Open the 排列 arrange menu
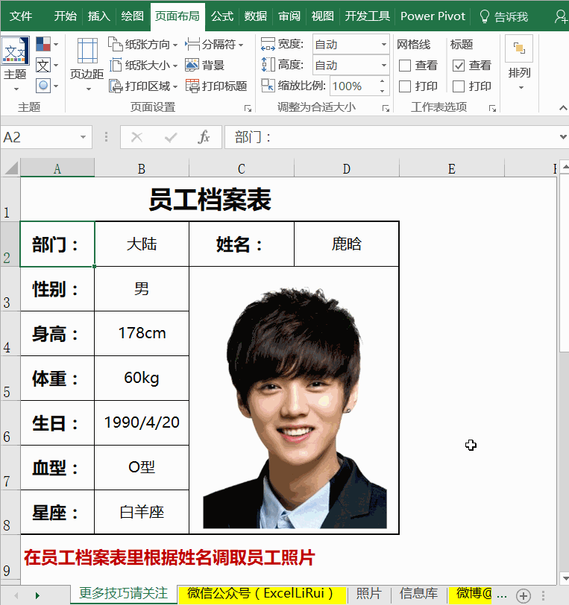 pyautogui.click(x=519, y=63)
